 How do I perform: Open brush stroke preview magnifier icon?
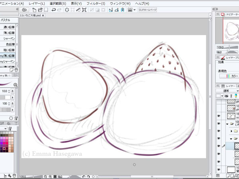15,85
